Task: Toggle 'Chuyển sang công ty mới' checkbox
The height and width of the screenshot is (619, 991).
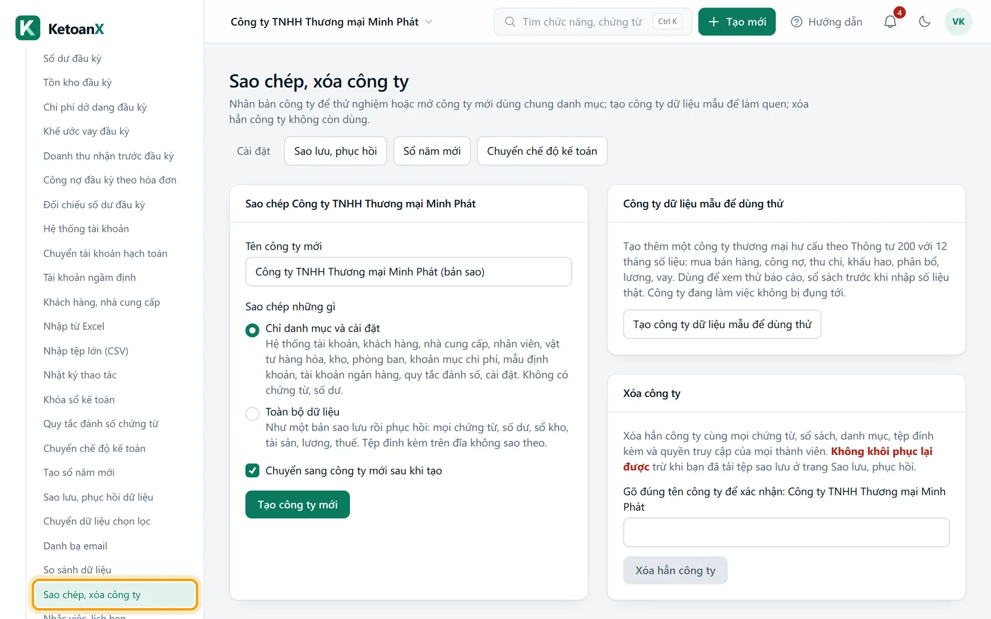Action: pos(252,470)
